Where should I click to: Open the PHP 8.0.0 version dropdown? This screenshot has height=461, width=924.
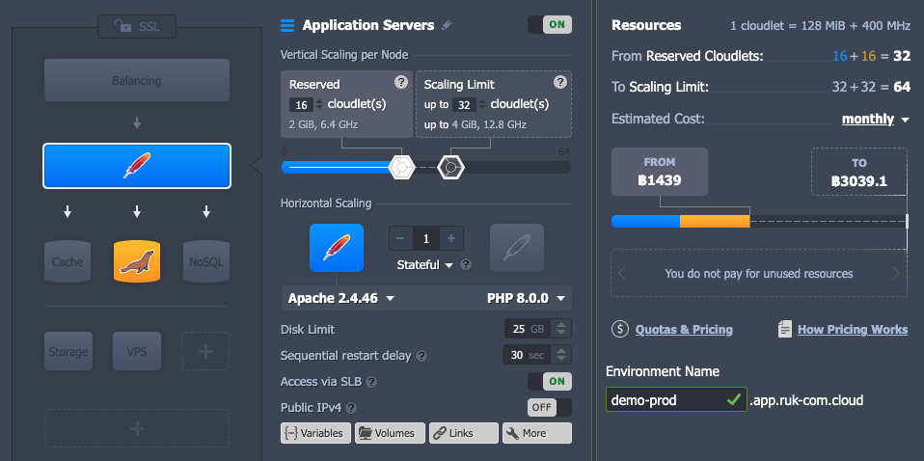pyautogui.click(x=527, y=298)
